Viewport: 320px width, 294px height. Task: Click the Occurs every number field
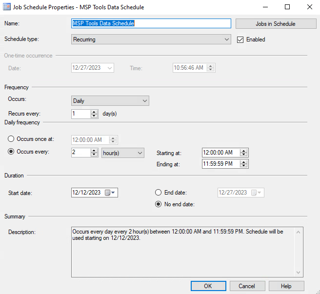(x=81, y=153)
